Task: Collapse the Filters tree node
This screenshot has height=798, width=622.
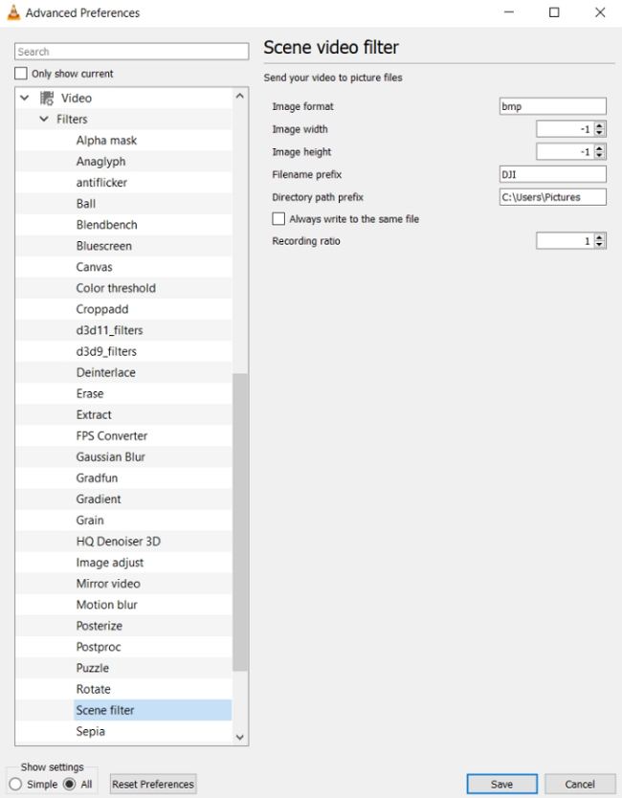Action: pos(44,119)
